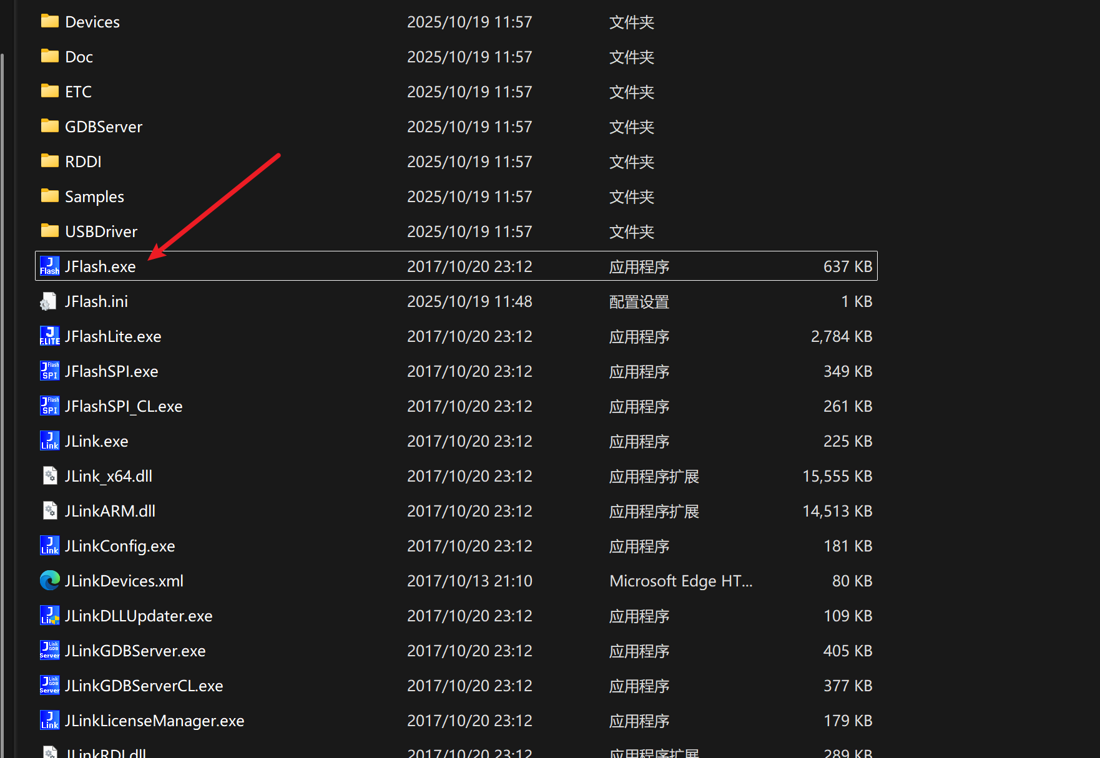
Task: Select the GDBServer folder icon
Action: point(50,126)
